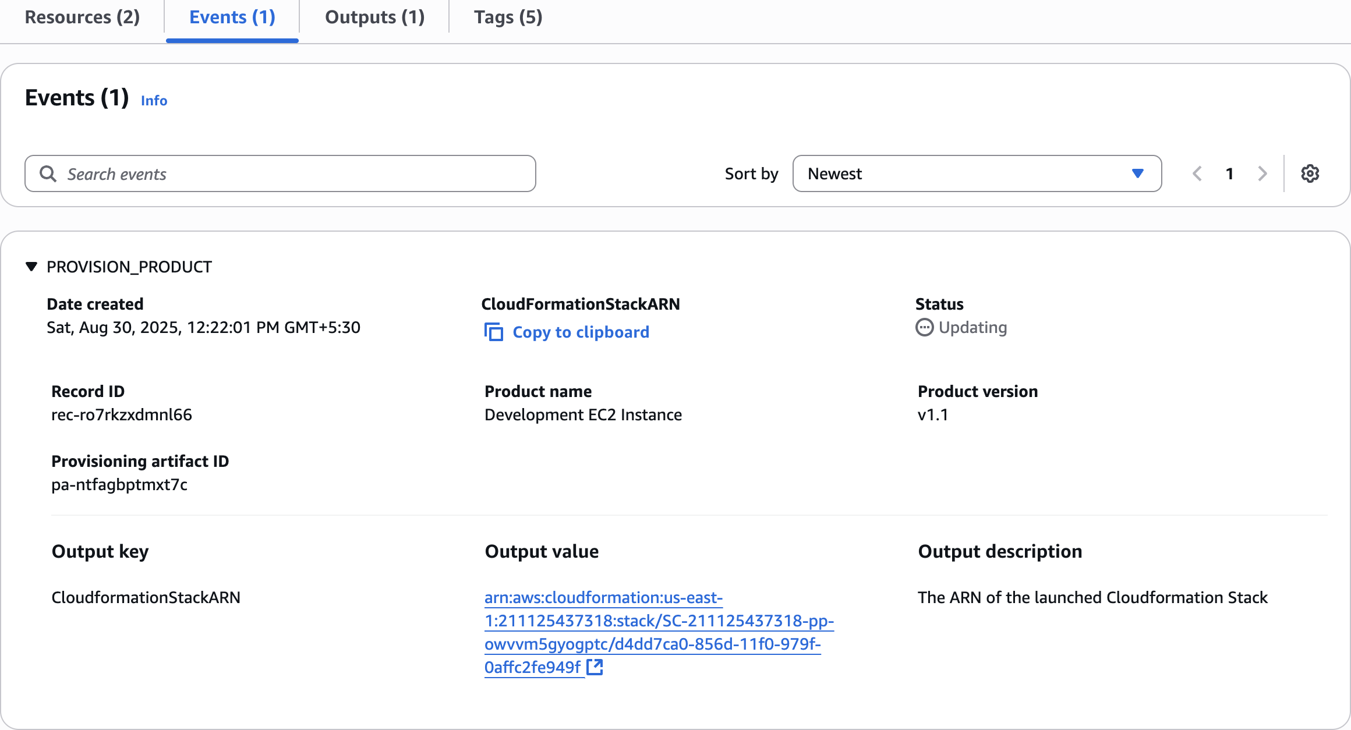Screen dimensions: 1351x730
Task: Click page number 1 in pagination
Action: pos(1229,173)
